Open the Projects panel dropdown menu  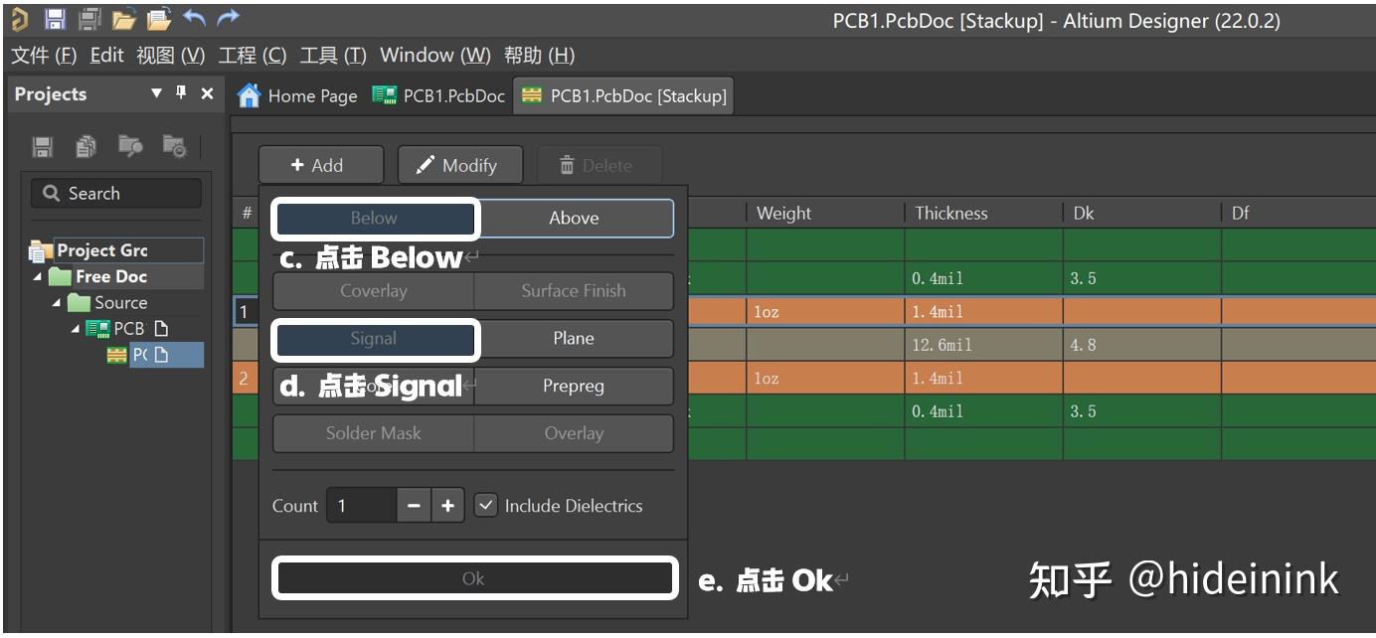[x=156, y=93]
